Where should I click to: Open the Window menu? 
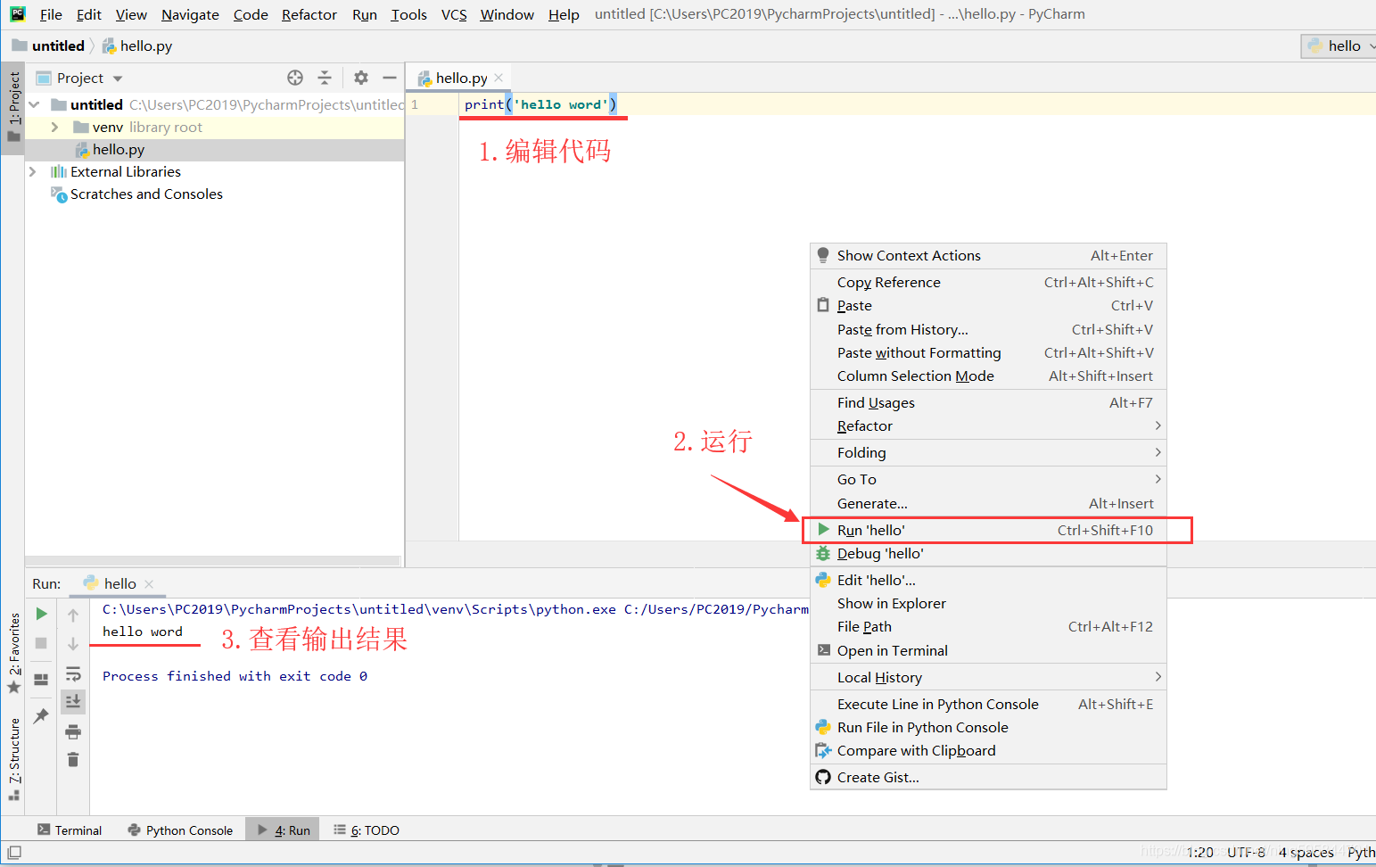pyautogui.click(x=507, y=15)
